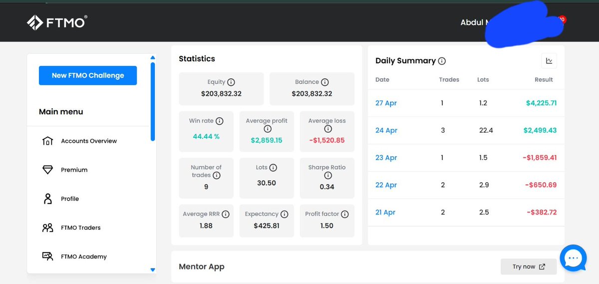Click the $2,859.15 average profit value
The width and height of the screenshot is (599, 284).
tap(267, 140)
